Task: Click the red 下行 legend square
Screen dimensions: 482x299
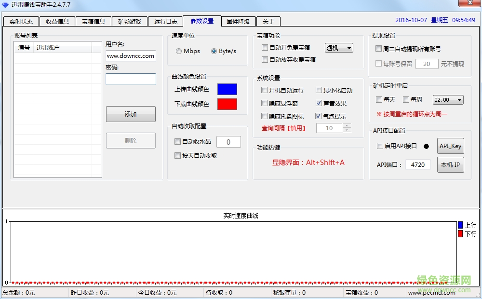Action: [x=460, y=234]
